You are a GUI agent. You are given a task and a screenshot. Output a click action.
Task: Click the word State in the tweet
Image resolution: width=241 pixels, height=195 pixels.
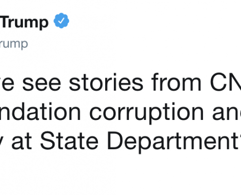pyautogui.click(x=69, y=141)
